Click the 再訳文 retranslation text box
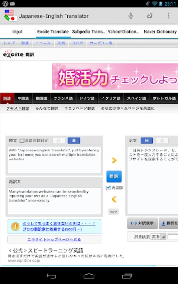Image resolution: width=178 pixels, height=284 pixels. click(x=54, y=201)
